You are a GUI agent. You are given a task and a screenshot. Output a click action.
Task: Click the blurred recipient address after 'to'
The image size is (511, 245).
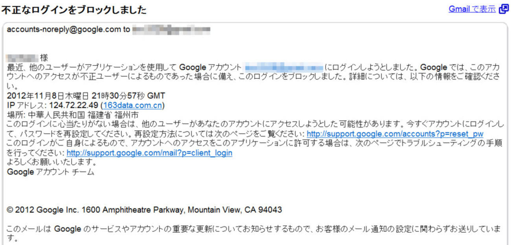click(x=171, y=29)
